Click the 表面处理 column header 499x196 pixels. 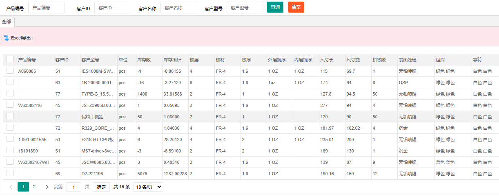click(x=408, y=60)
